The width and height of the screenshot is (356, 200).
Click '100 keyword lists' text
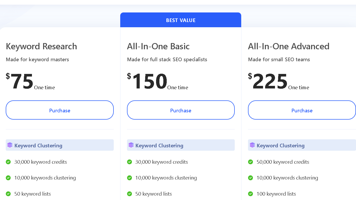point(276,194)
